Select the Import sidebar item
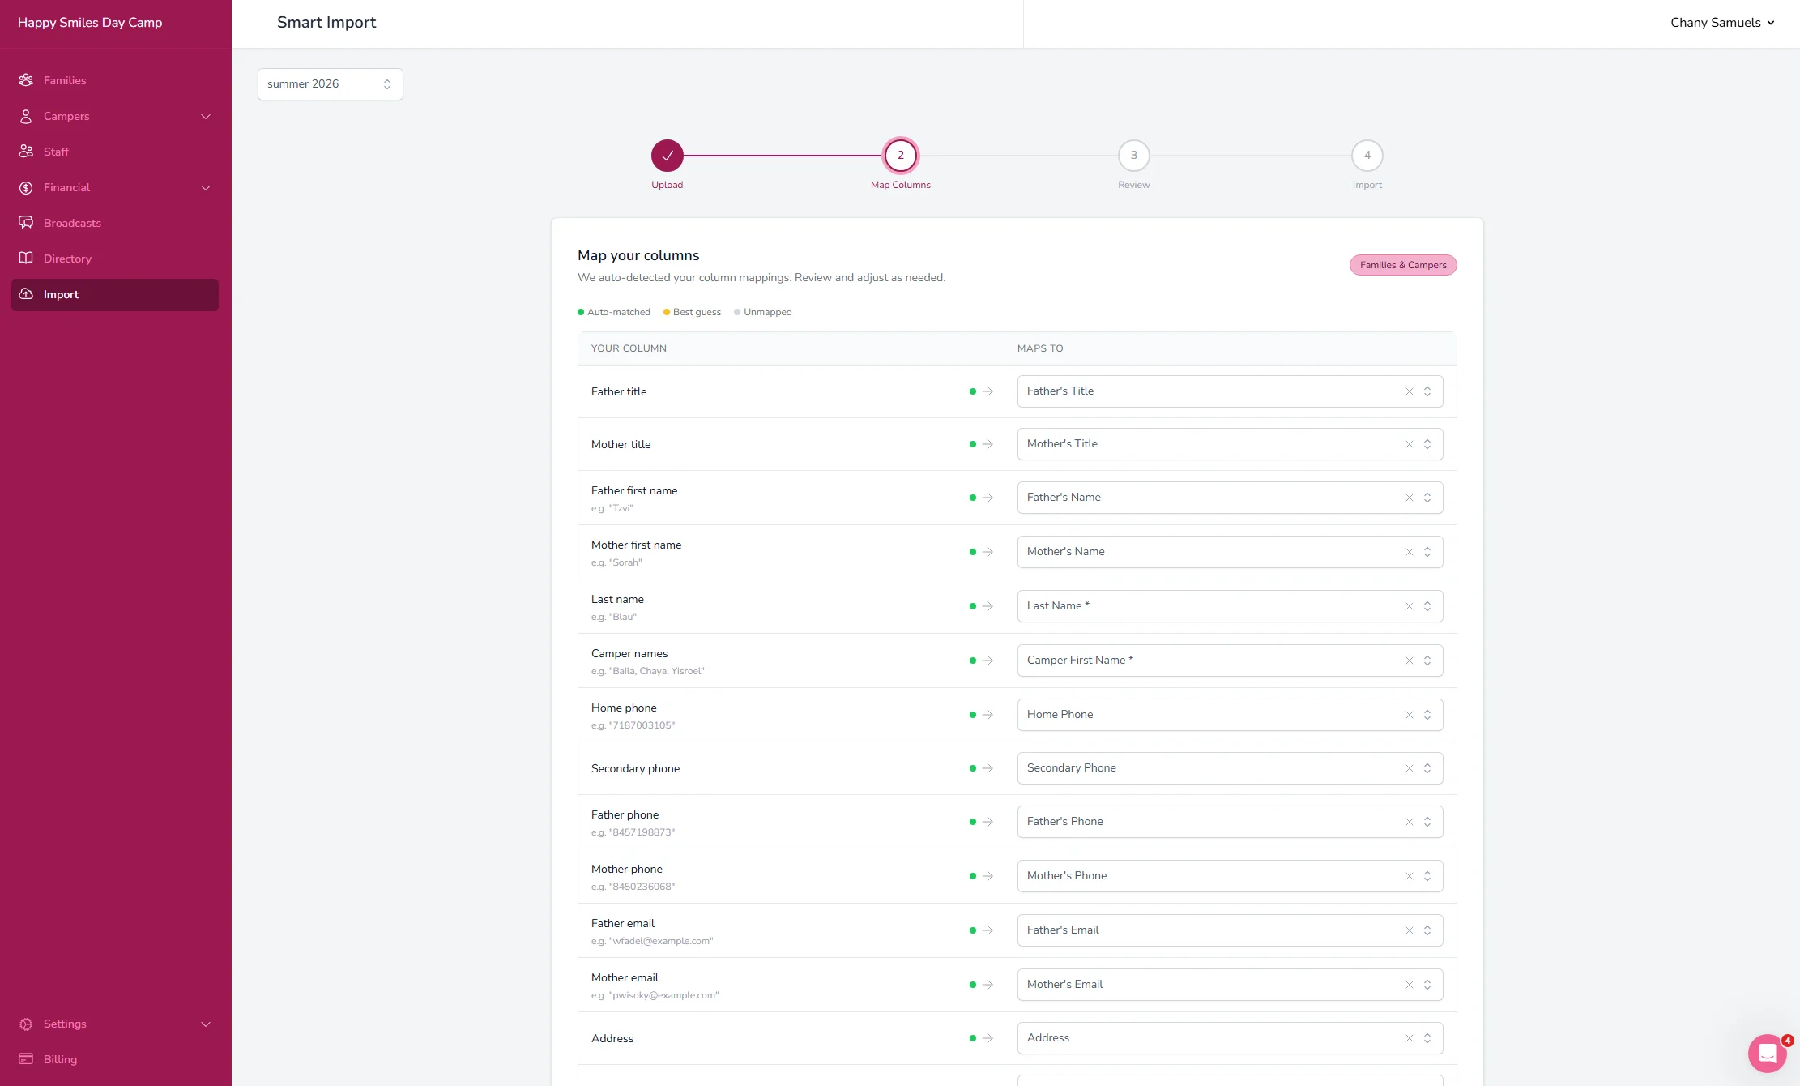The width and height of the screenshot is (1800, 1086). [x=115, y=294]
